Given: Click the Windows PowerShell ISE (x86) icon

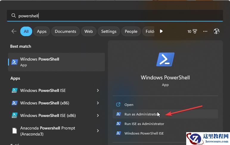Looking at the screenshot, I should (15, 115).
